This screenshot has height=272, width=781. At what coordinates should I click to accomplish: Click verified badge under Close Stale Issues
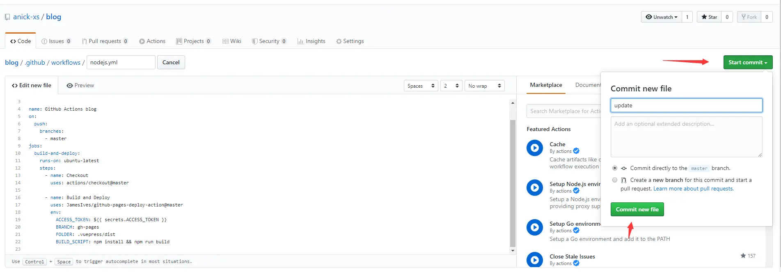(x=576, y=263)
